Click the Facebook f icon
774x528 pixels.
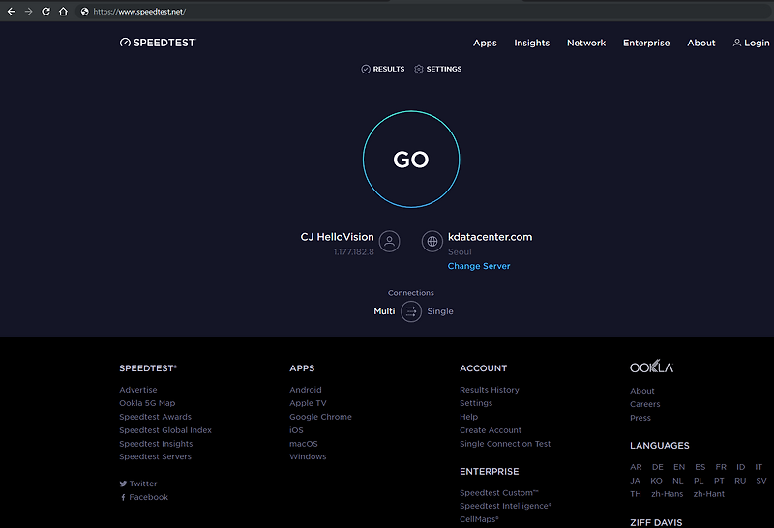pyautogui.click(x=123, y=497)
